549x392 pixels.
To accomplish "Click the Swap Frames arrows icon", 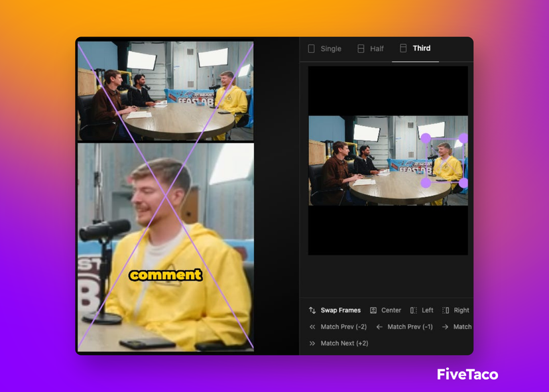I will pyautogui.click(x=312, y=310).
